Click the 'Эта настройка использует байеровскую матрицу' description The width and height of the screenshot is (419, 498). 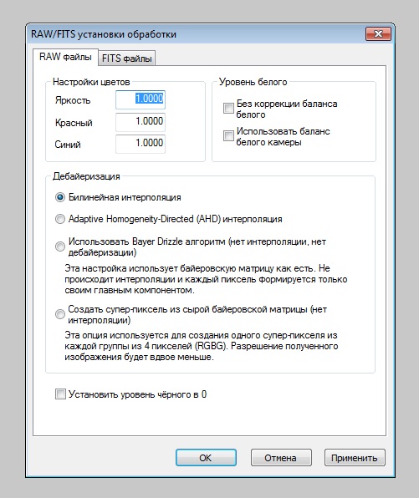click(x=206, y=279)
